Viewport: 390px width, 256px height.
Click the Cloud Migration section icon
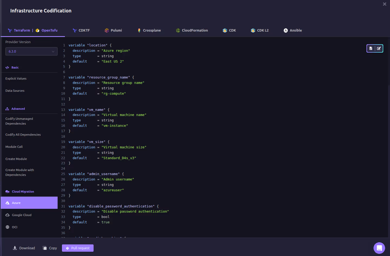tap(8, 192)
